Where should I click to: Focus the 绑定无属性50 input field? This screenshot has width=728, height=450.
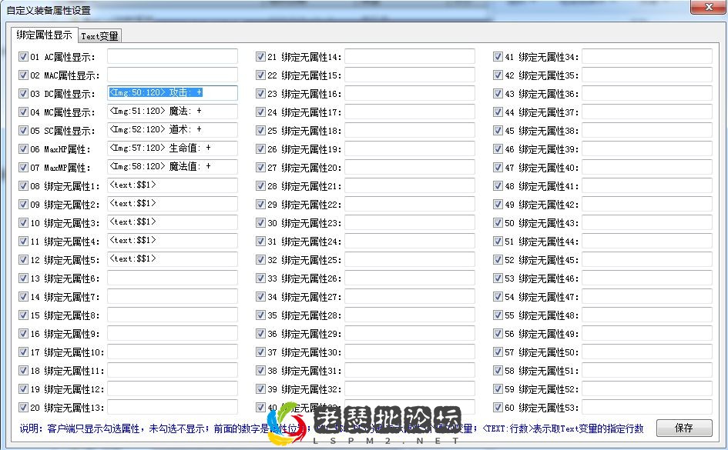click(647, 352)
